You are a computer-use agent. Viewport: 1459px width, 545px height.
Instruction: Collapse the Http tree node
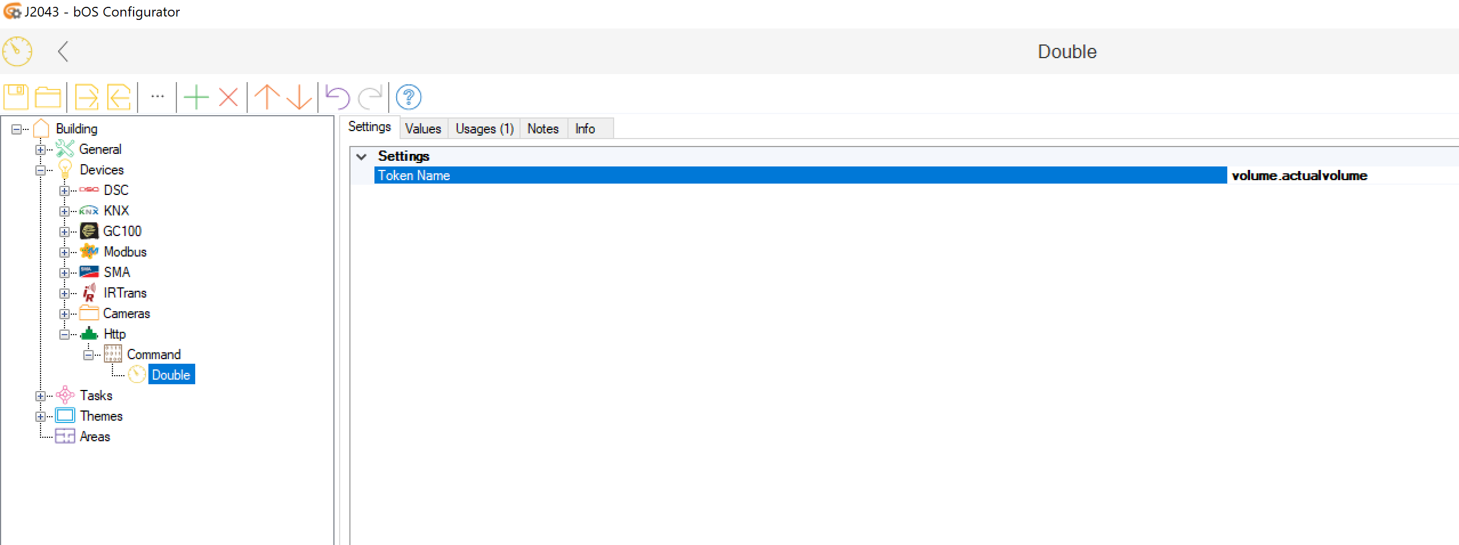pos(64,335)
